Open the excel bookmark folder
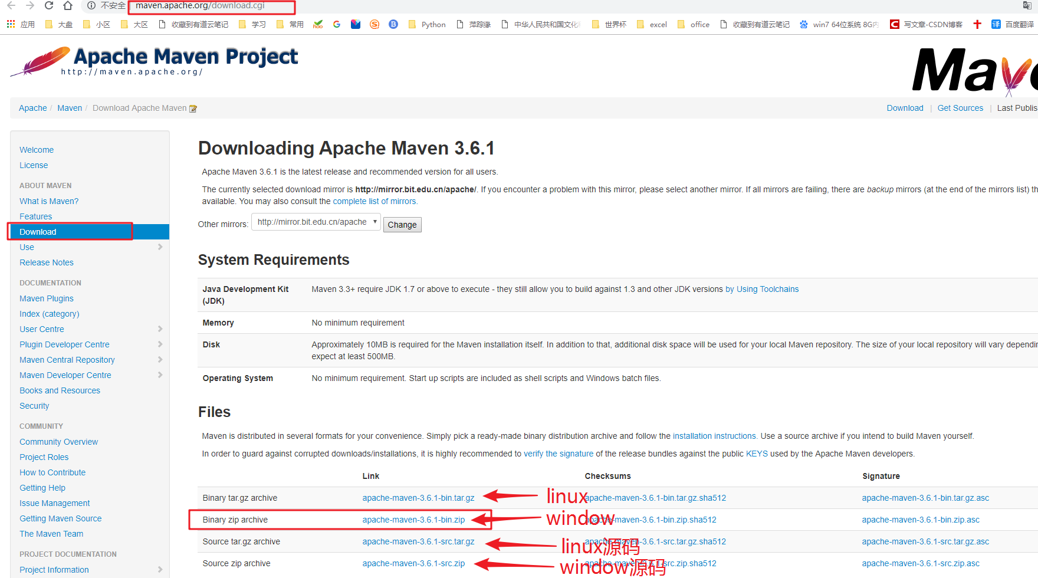The height and width of the screenshot is (578, 1038). click(x=652, y=24)
